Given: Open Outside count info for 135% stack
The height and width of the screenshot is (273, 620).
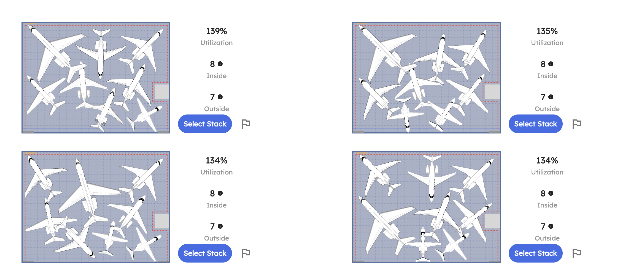Looking at the screenshot, I should (x=551, y=97).
